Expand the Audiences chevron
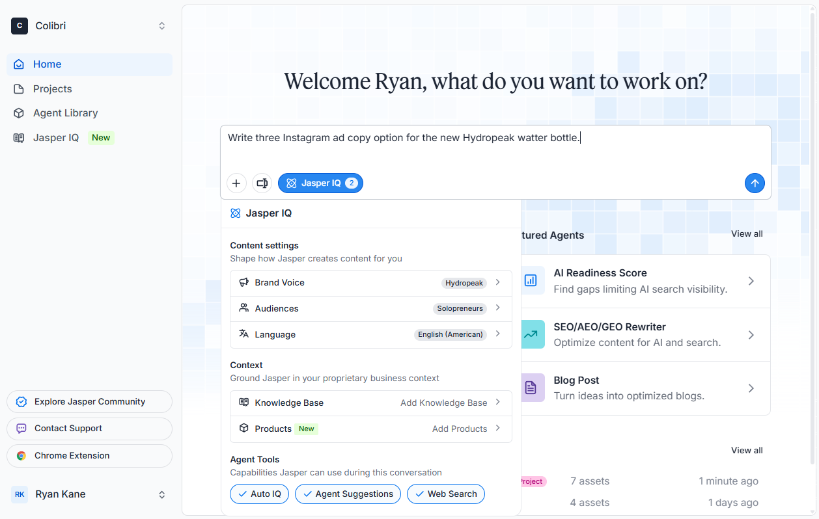Screen dimensions: 819x519 [x=498, y=308]
